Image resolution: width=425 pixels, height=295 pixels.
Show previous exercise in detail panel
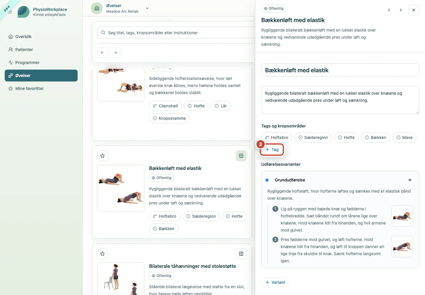(389, 10)
